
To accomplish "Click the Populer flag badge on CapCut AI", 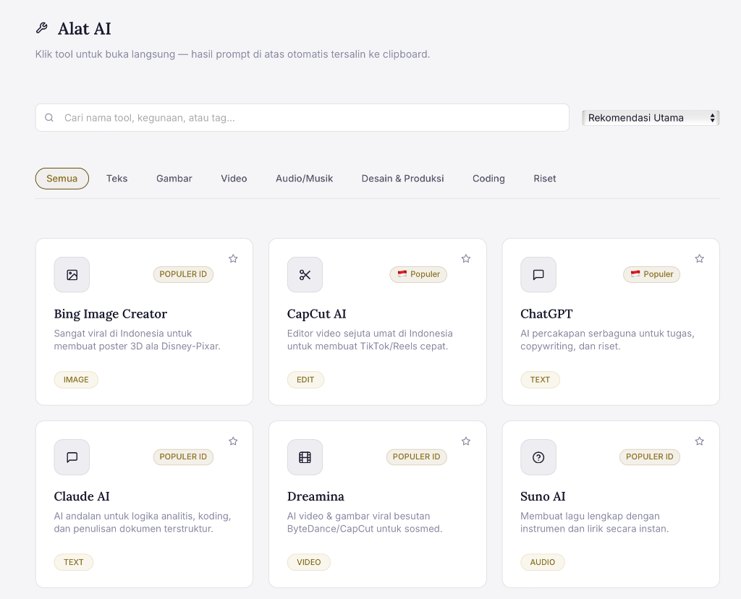I will 418,274.
